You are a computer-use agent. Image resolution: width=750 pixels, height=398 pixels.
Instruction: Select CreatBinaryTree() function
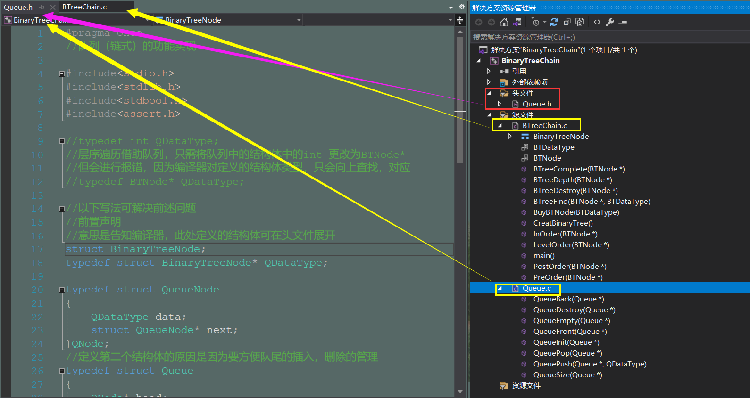(563, 223)
